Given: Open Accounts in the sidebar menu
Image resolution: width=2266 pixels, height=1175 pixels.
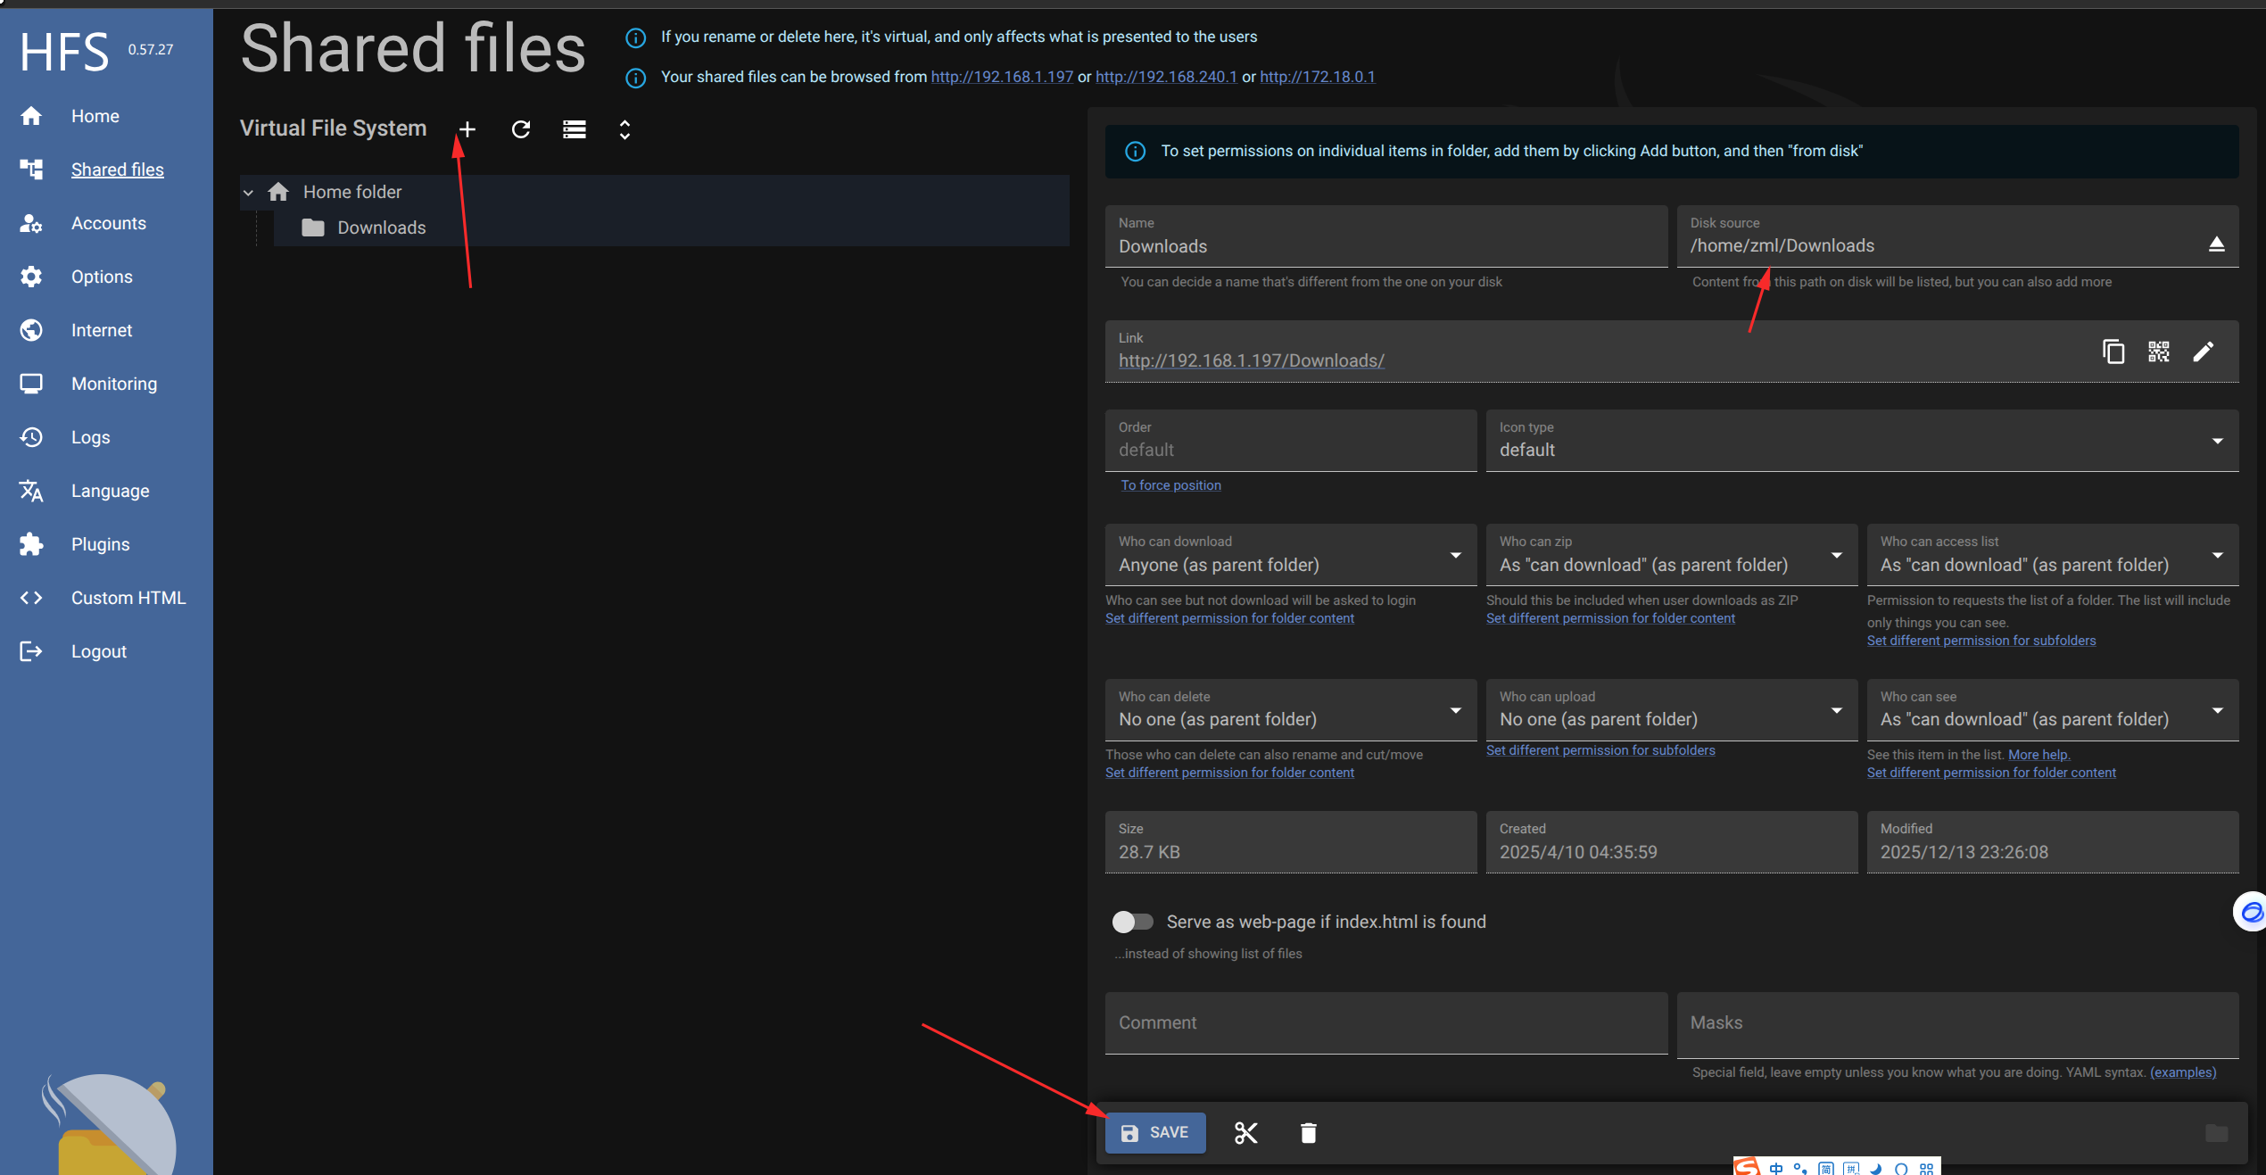Looking at the screenshot, I should (x=108, y=223).
